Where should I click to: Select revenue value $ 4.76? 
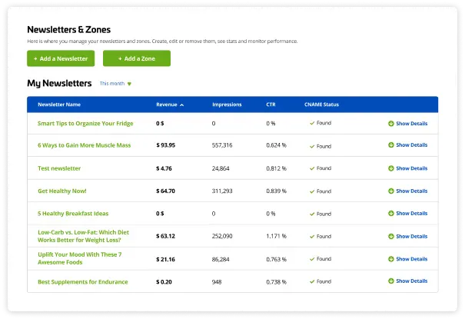point(164,168)
